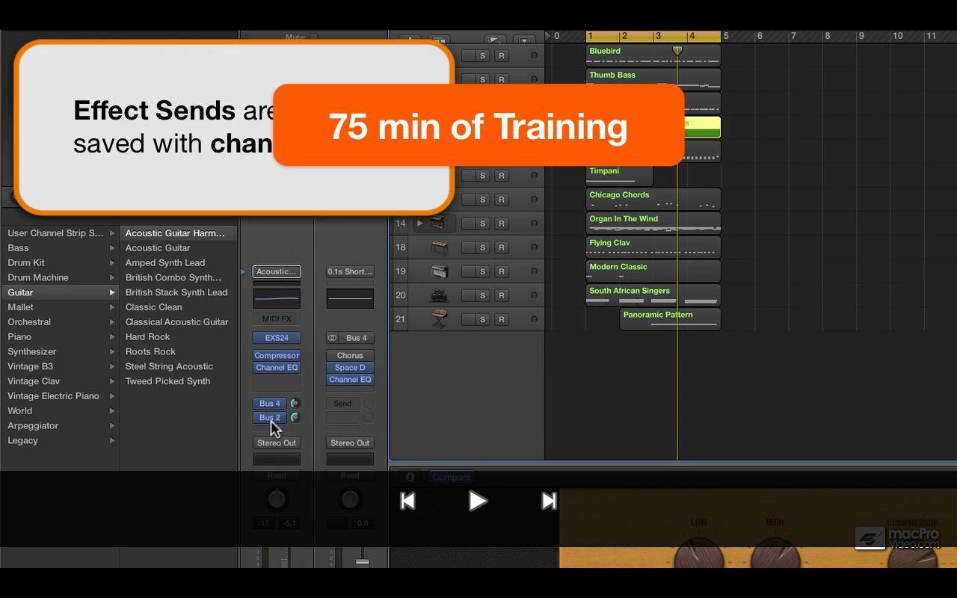Click the record indicator dot on track 20
The height and width of the screenshot is (598, 957).
[x=534, y=295]
